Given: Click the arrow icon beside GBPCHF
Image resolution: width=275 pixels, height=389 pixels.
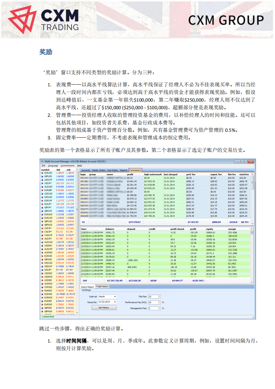Looking at the screenshot, I should tap(42, 211).
